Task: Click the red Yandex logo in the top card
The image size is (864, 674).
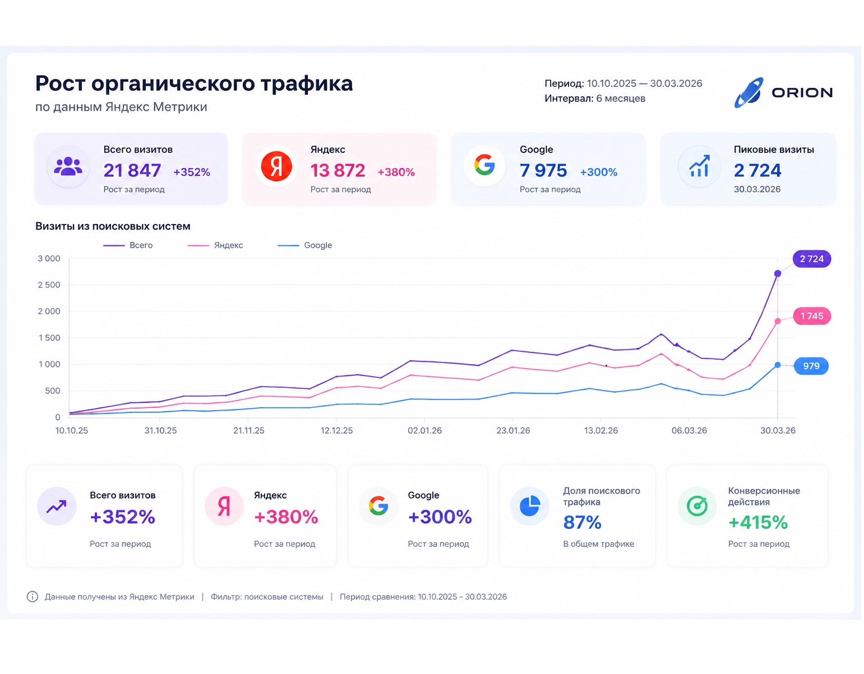Action: tap(276, 166)
